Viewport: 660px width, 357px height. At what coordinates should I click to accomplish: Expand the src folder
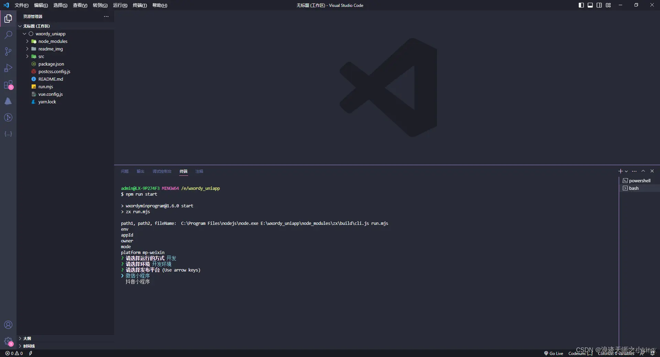tap(65, 56)
